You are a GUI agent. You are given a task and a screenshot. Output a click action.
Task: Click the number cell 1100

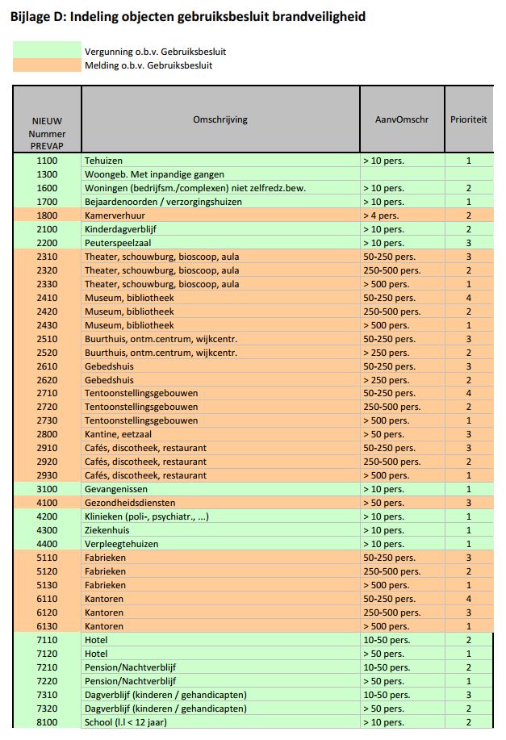[x=47, y=161]
